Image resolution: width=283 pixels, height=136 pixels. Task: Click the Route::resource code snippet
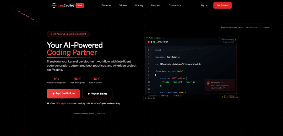tap(245, 27)
